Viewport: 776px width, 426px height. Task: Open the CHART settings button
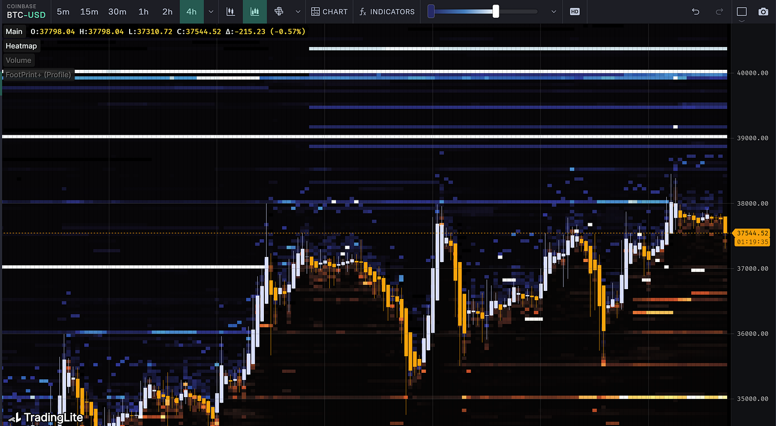click(x=329, y=11)
